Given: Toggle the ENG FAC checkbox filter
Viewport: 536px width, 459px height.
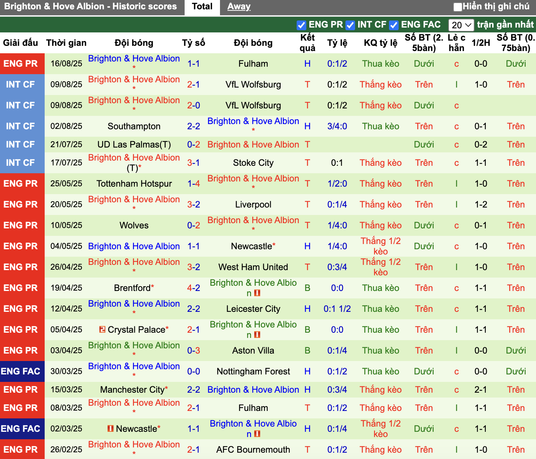Looking at the screenshot, I should [x=394, y=25].
